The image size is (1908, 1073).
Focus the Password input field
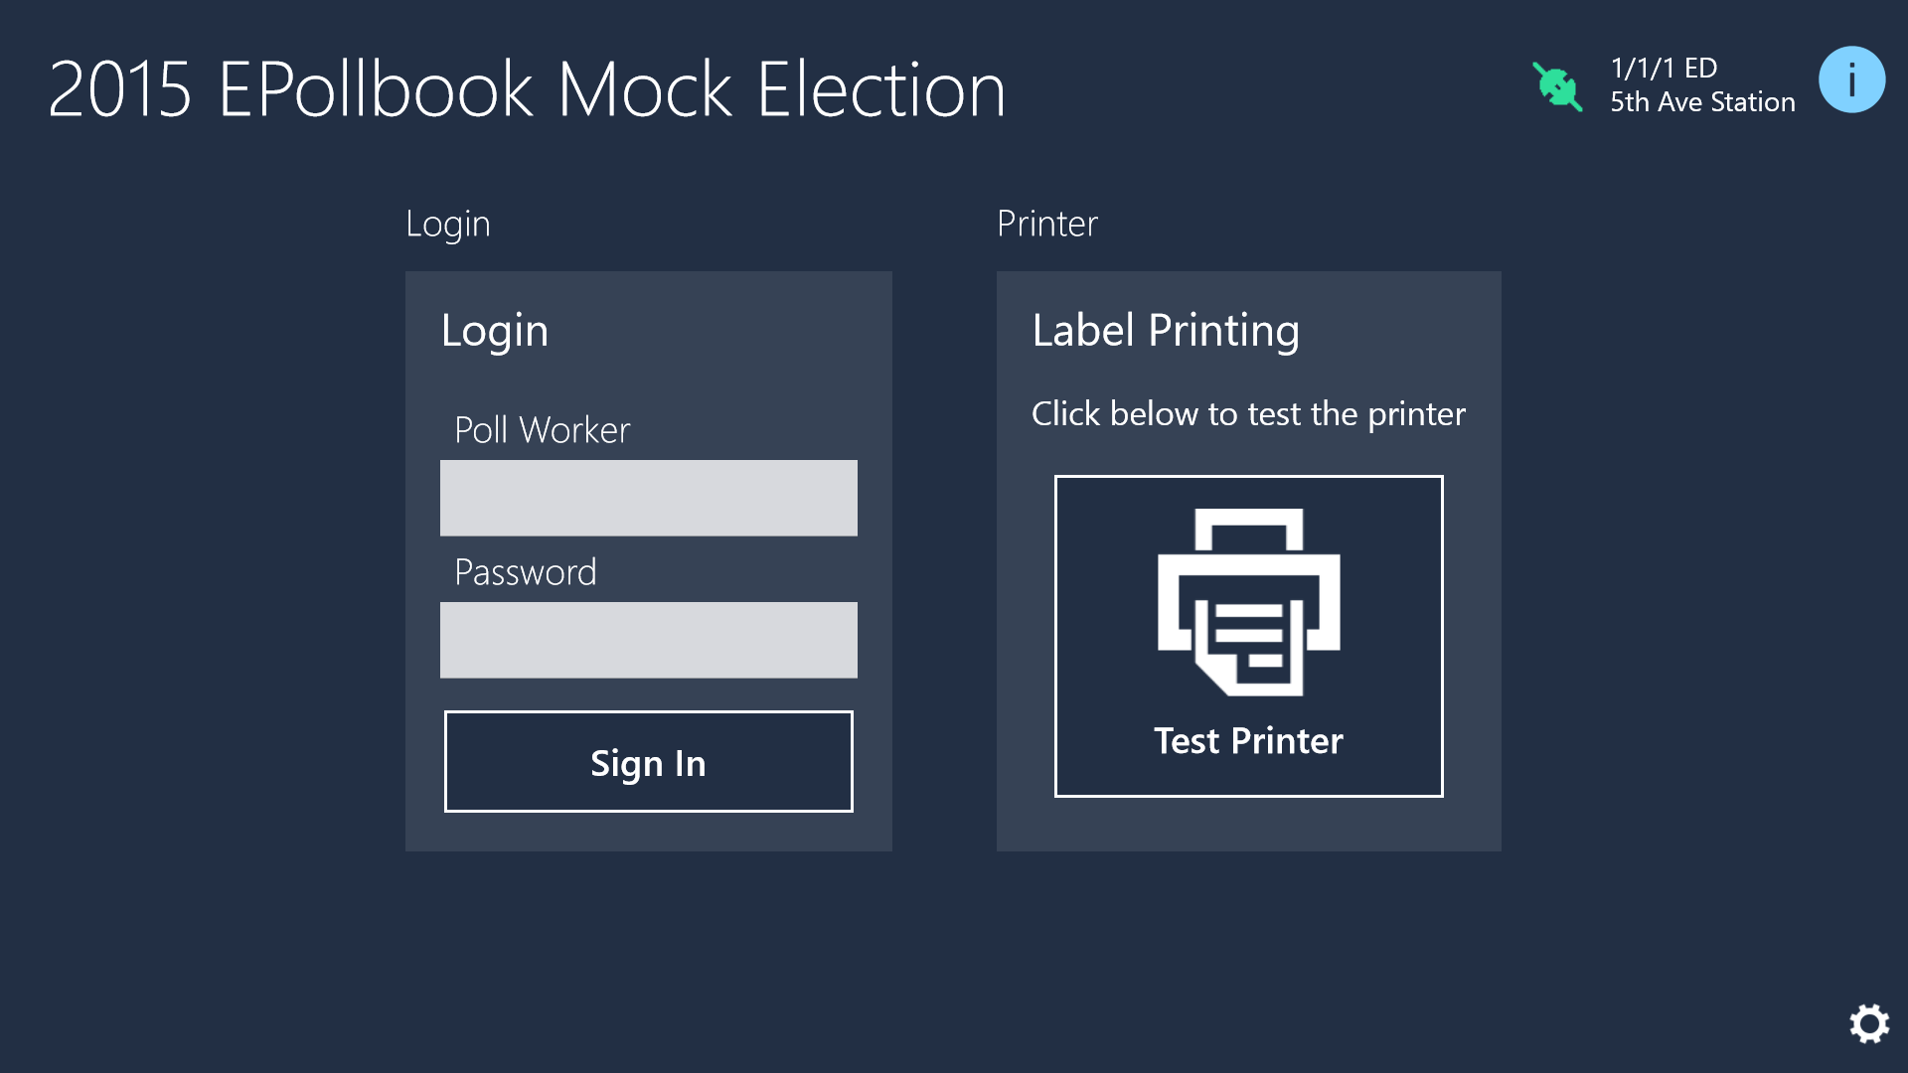[x=649, y=640]
